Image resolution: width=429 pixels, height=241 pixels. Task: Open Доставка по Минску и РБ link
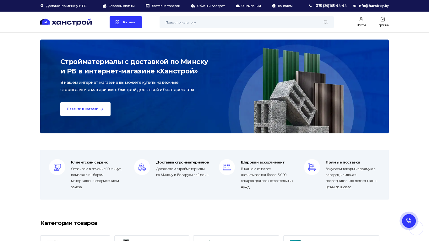[66, 6]
